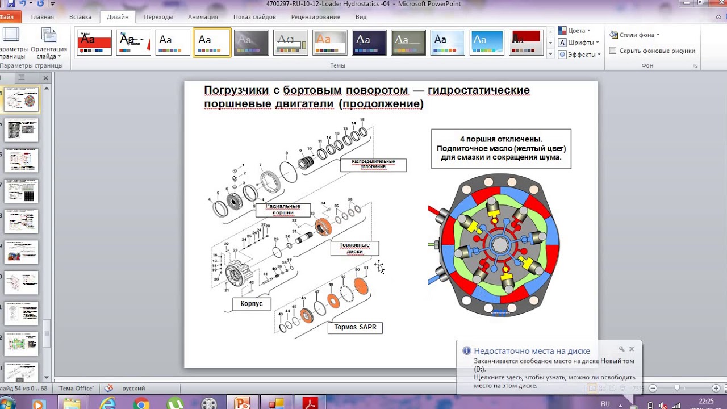Open the Цвета theme colors dropdown

(x=574, y=30)
